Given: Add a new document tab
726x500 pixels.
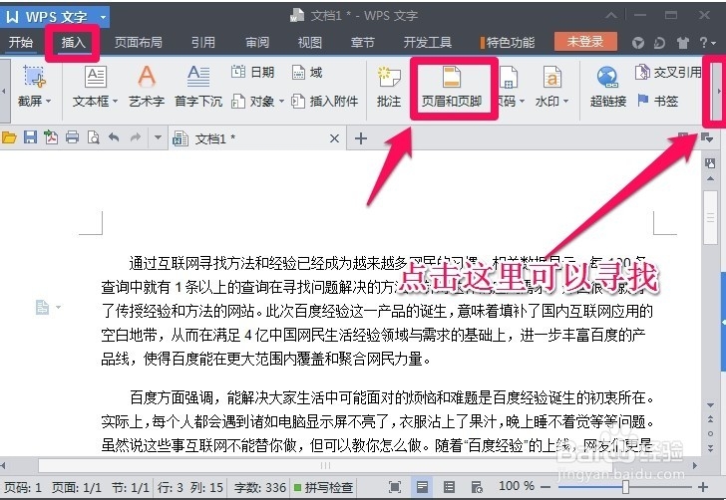Looking at the screenshot, I should click(361, 138).
